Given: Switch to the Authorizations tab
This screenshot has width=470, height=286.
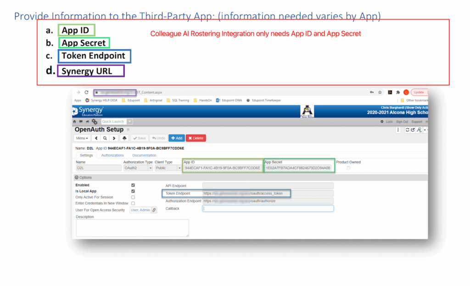Looking at the screenshot, I should [112, 155].
